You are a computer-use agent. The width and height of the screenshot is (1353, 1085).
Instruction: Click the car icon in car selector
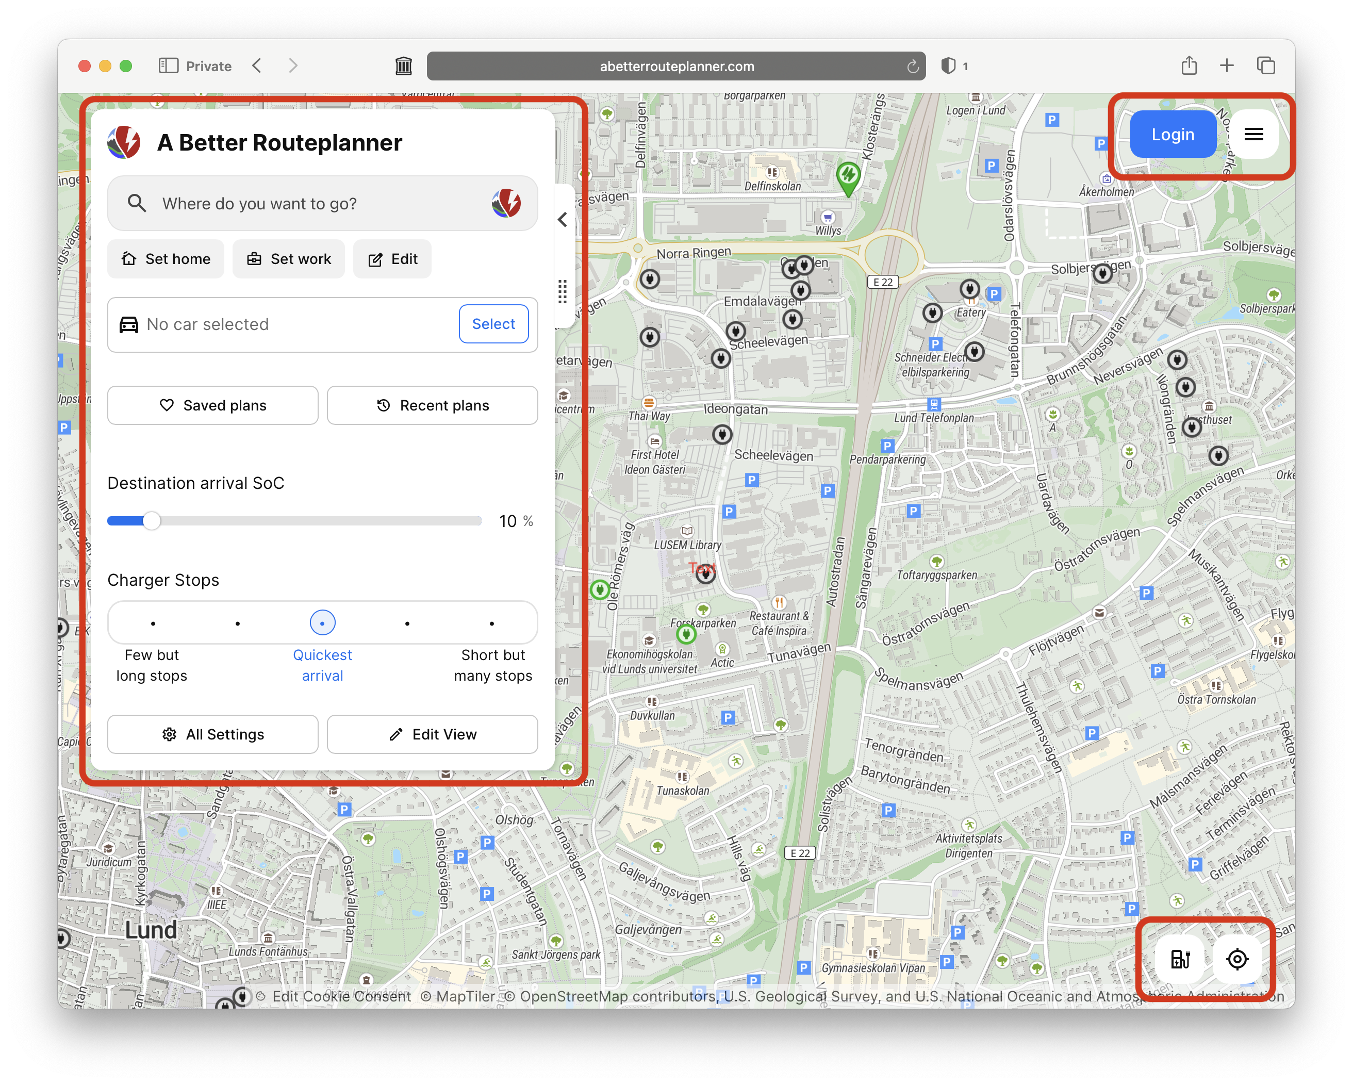click(128, 324)
